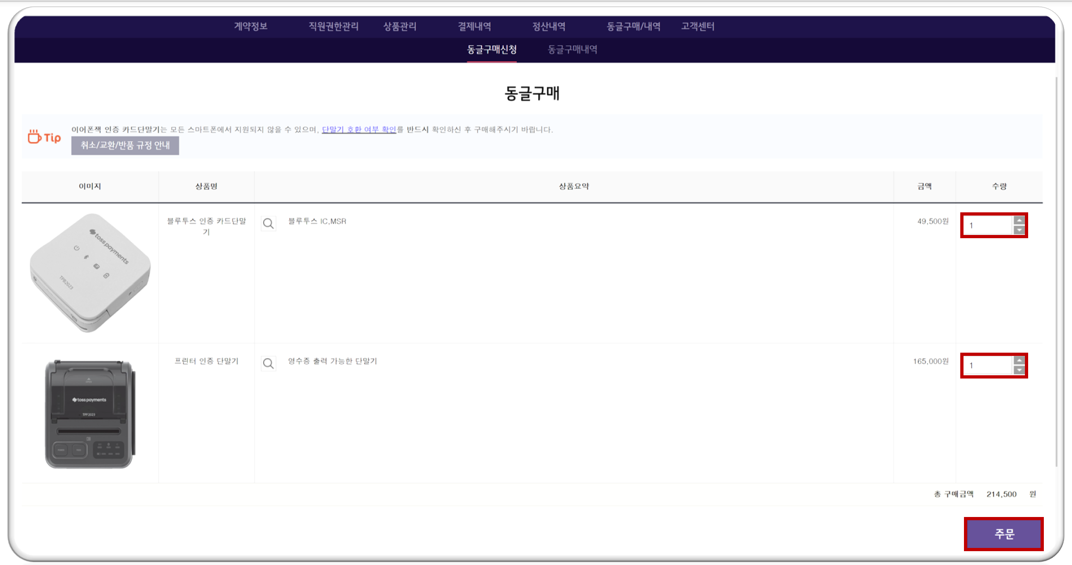Click the Tip coffee cup icon
The height and width of the screenshot is (565, 1072).
(35, 137)
